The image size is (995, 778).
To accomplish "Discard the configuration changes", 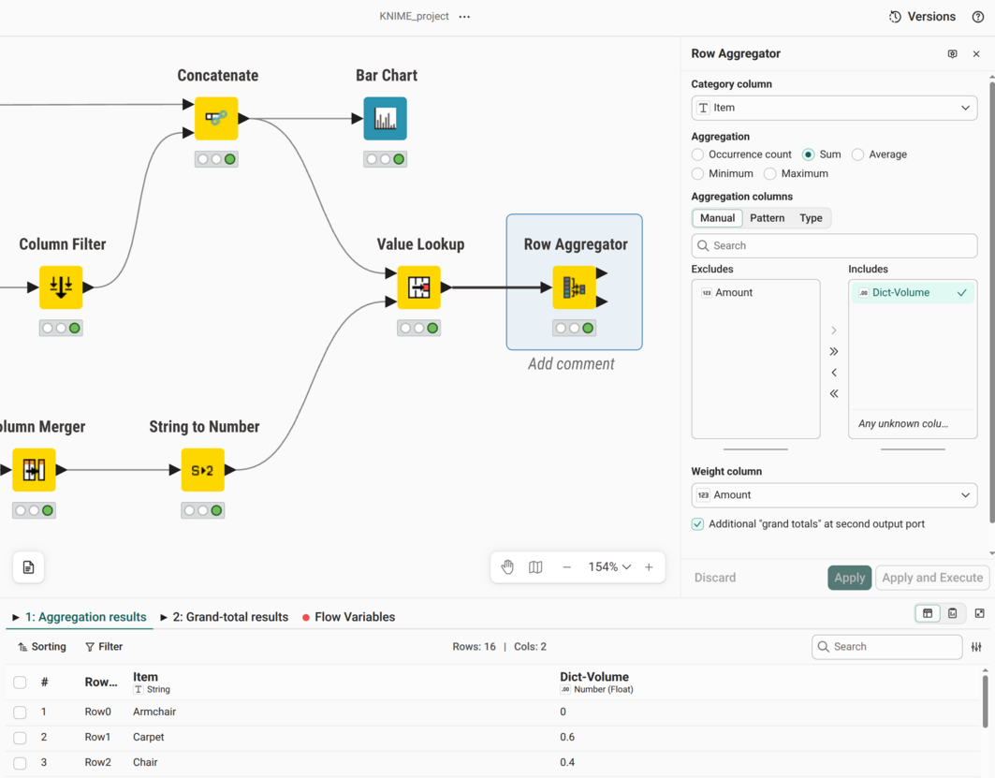I will pos(715,578).
